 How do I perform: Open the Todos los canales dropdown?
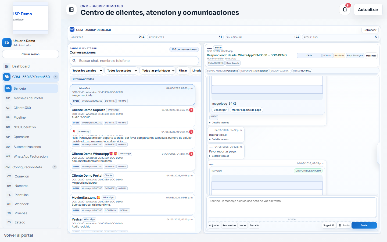click(x=87, y=70)
